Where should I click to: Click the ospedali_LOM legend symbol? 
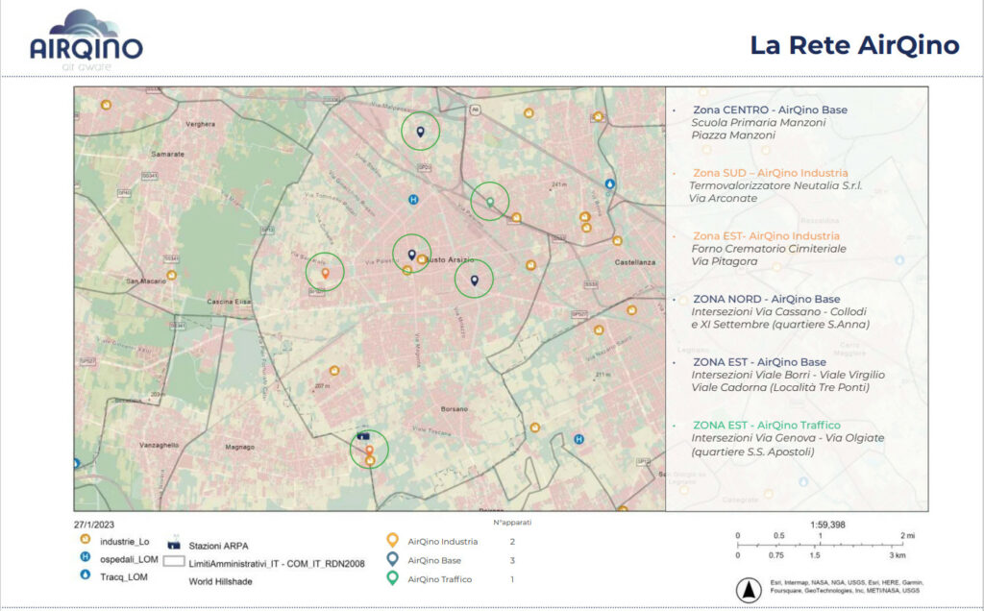86,556
